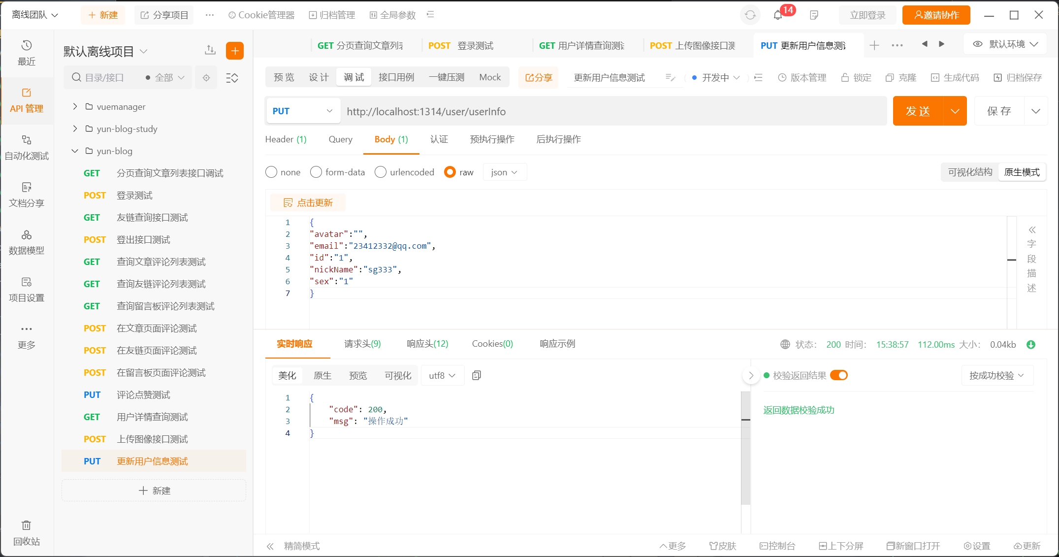Open the json format dropdown
The height and width of the screenshot is (557, 1059).
[x=504, y=172]
